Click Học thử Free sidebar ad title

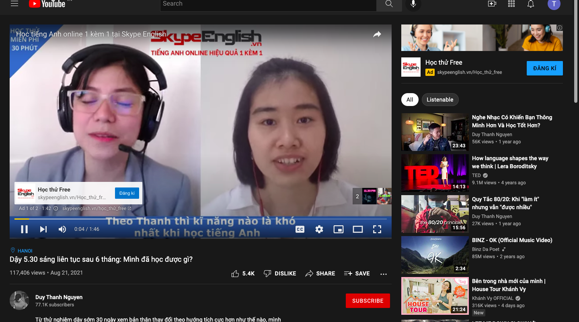443,62
